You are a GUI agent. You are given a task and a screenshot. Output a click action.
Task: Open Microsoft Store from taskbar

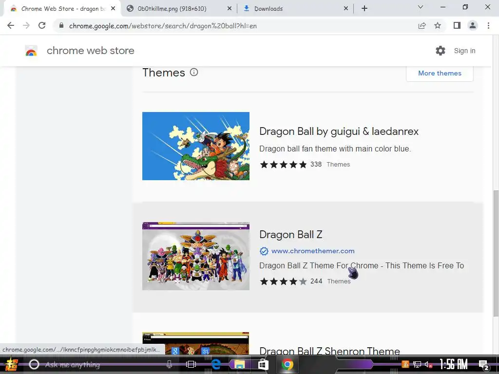(263, 364)
